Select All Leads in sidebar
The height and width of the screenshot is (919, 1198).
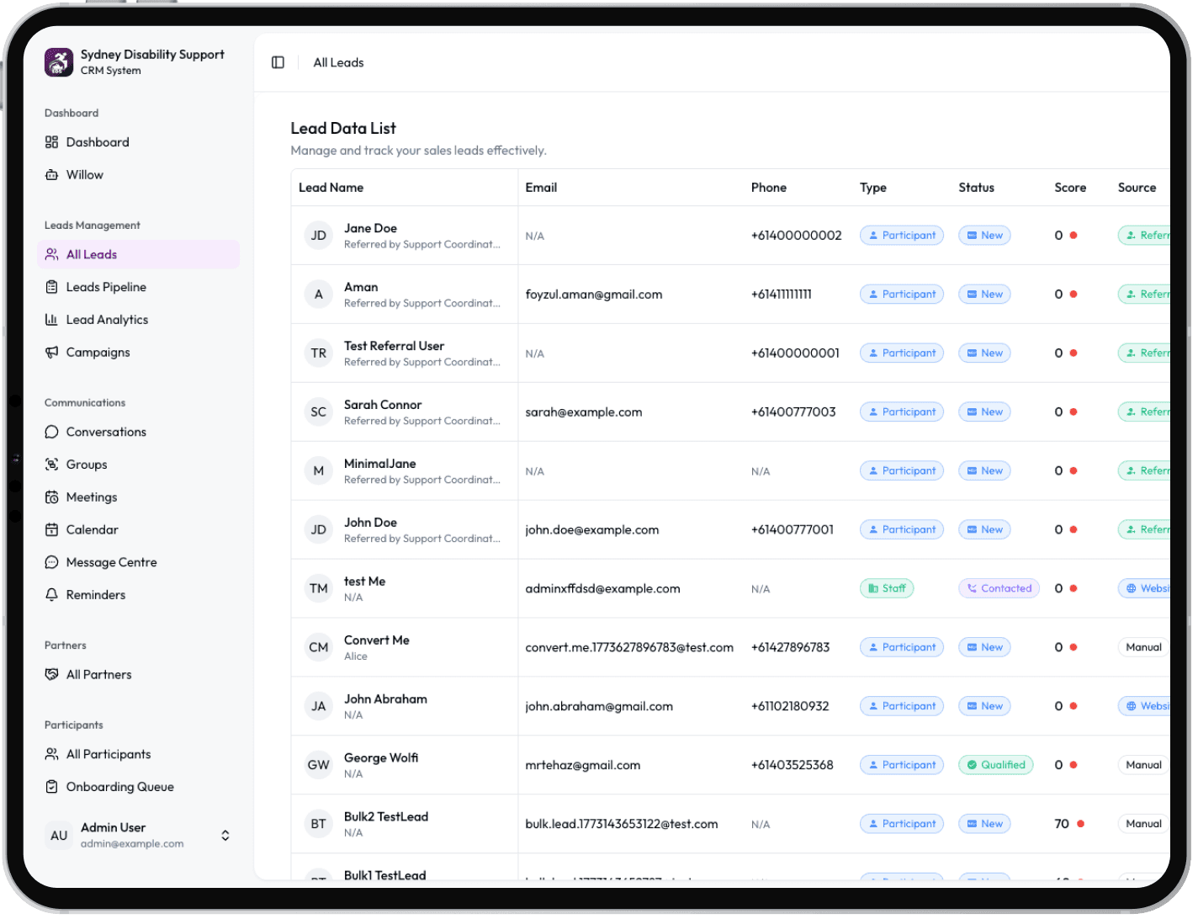138,254
